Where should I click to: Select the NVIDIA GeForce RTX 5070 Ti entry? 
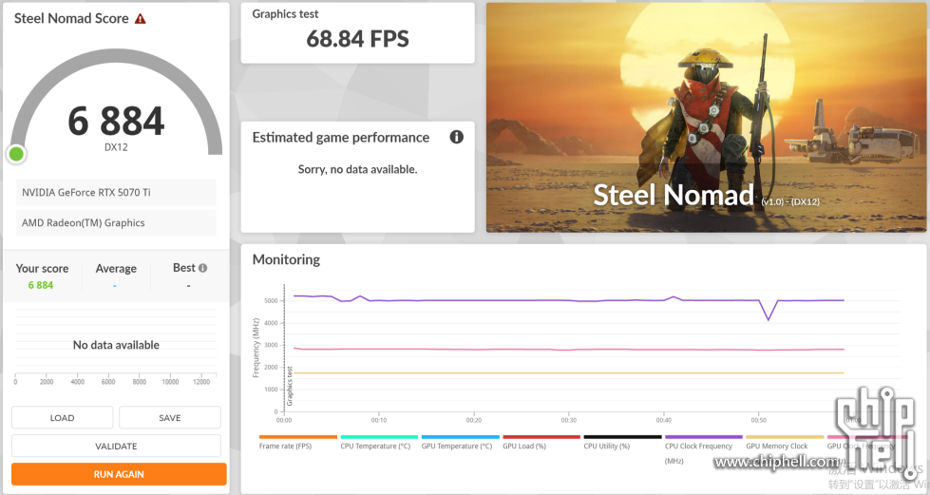(x=116, y=193)
